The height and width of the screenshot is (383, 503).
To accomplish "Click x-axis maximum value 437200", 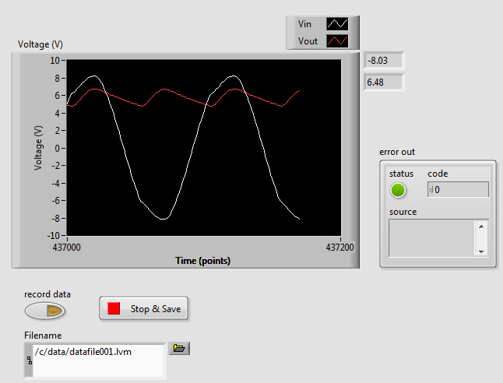I will (341, 247).
